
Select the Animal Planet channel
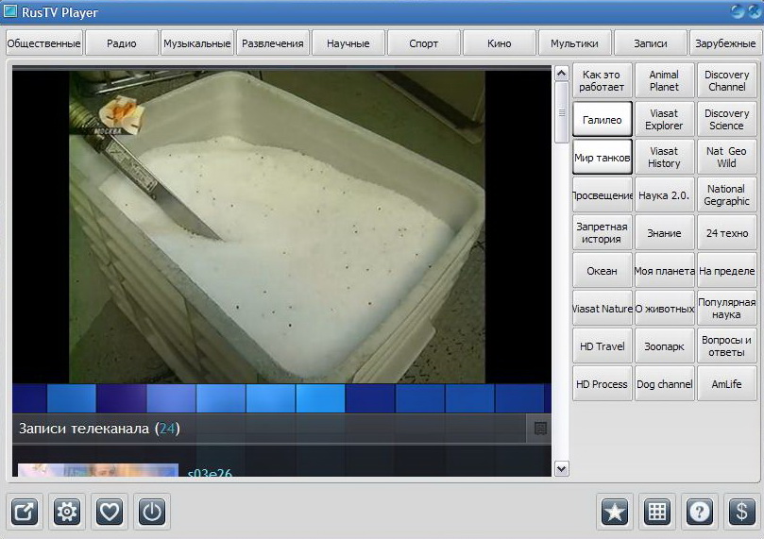click(x=664, y=81)
